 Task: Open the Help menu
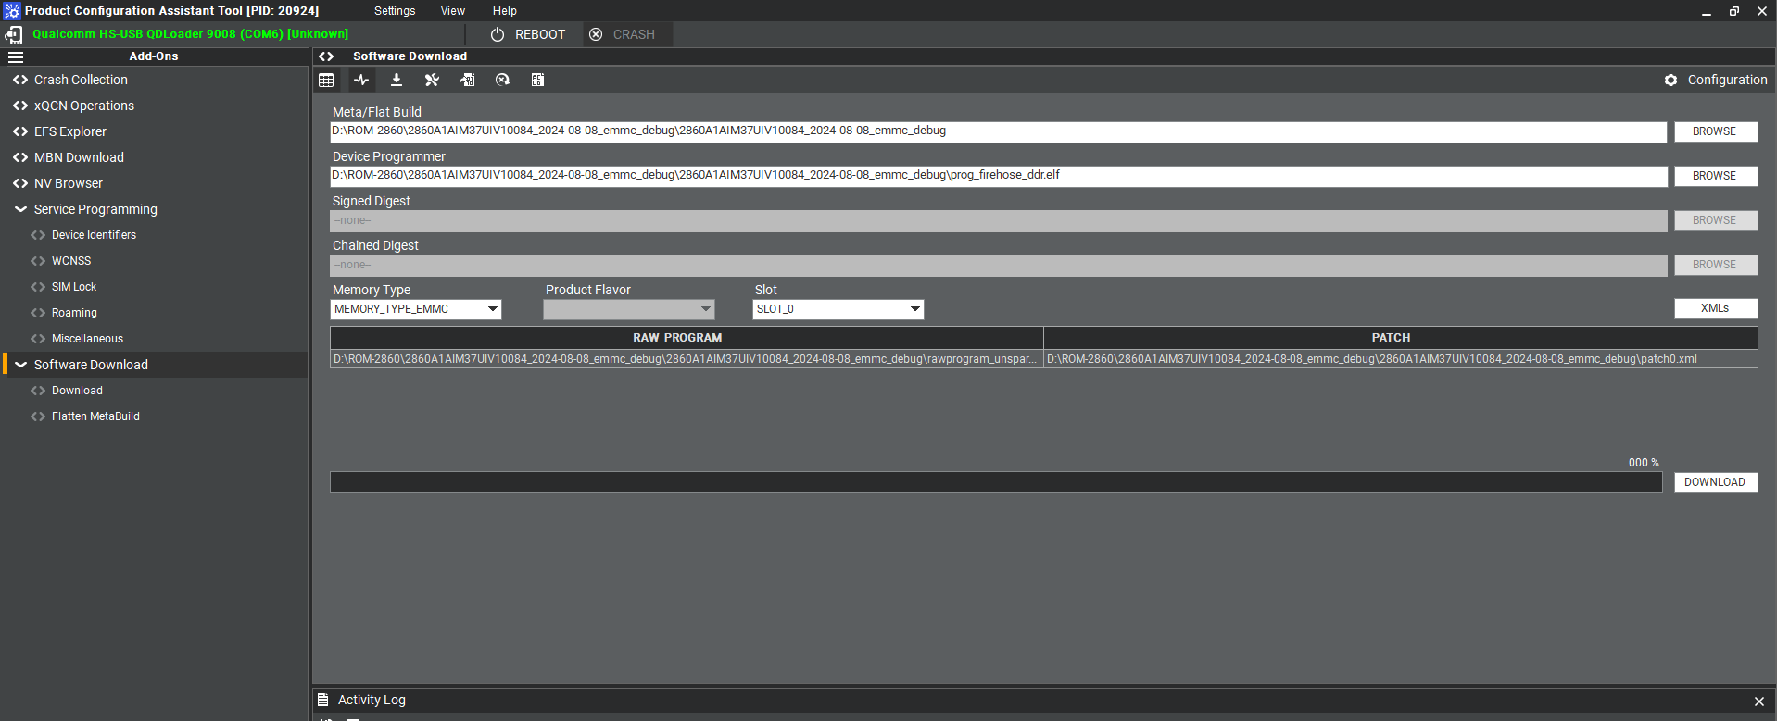coord(504,11)
